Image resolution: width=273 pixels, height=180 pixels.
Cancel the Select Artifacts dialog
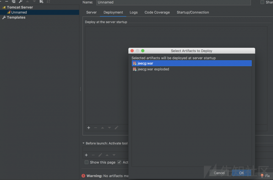tap(219, 173)
